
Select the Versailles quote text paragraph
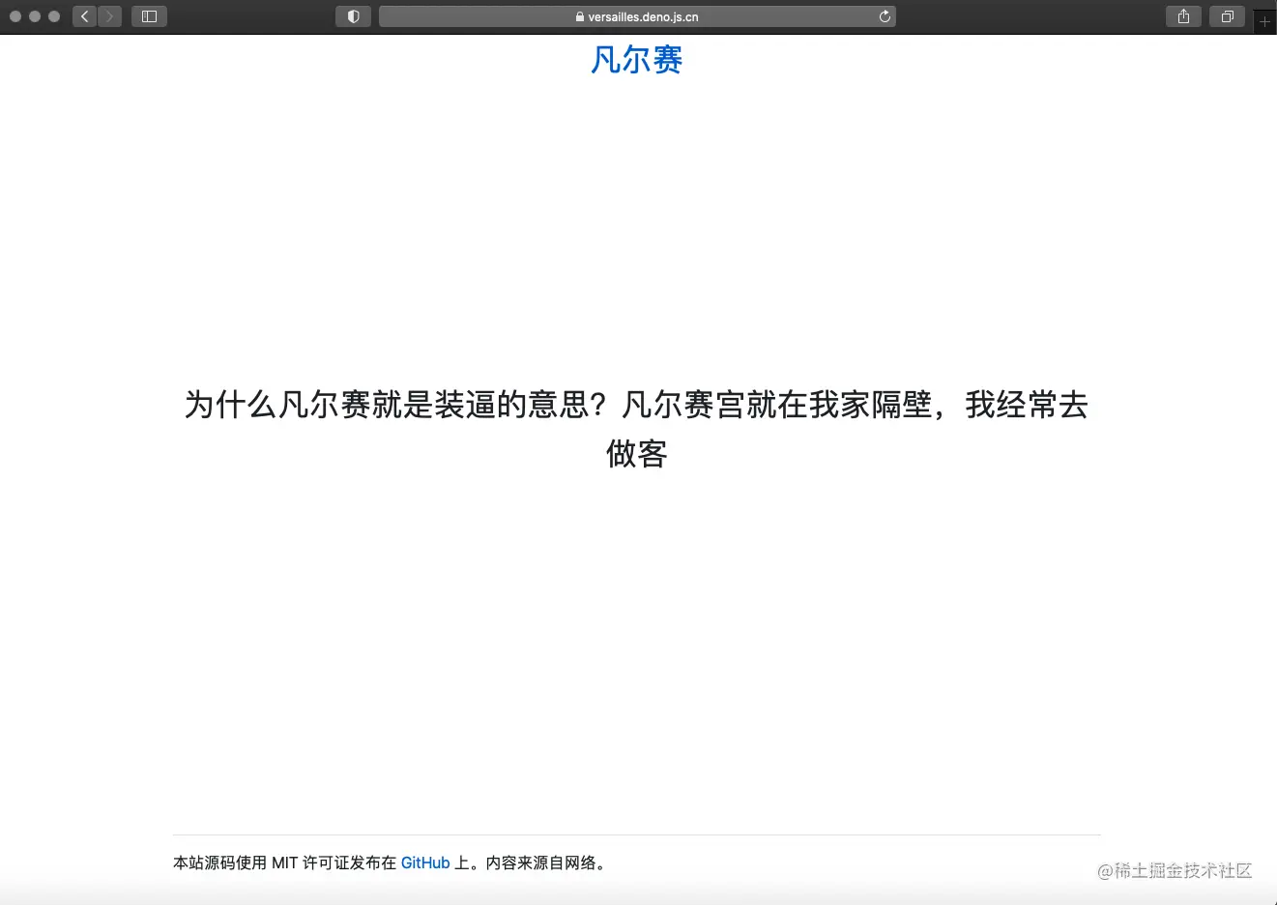(636, 429)
